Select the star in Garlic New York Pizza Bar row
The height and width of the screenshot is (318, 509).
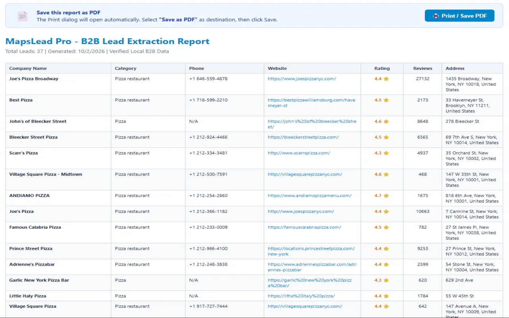click(386, 280)
